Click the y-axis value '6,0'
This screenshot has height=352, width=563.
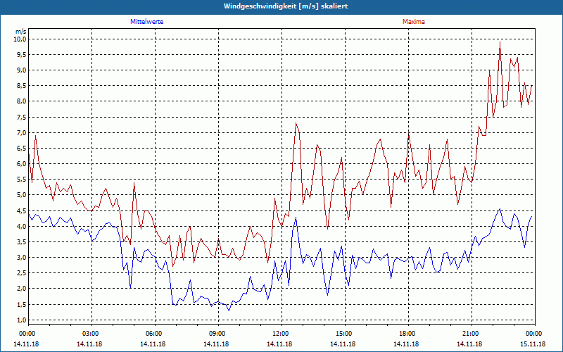click(x=21, y=164)
